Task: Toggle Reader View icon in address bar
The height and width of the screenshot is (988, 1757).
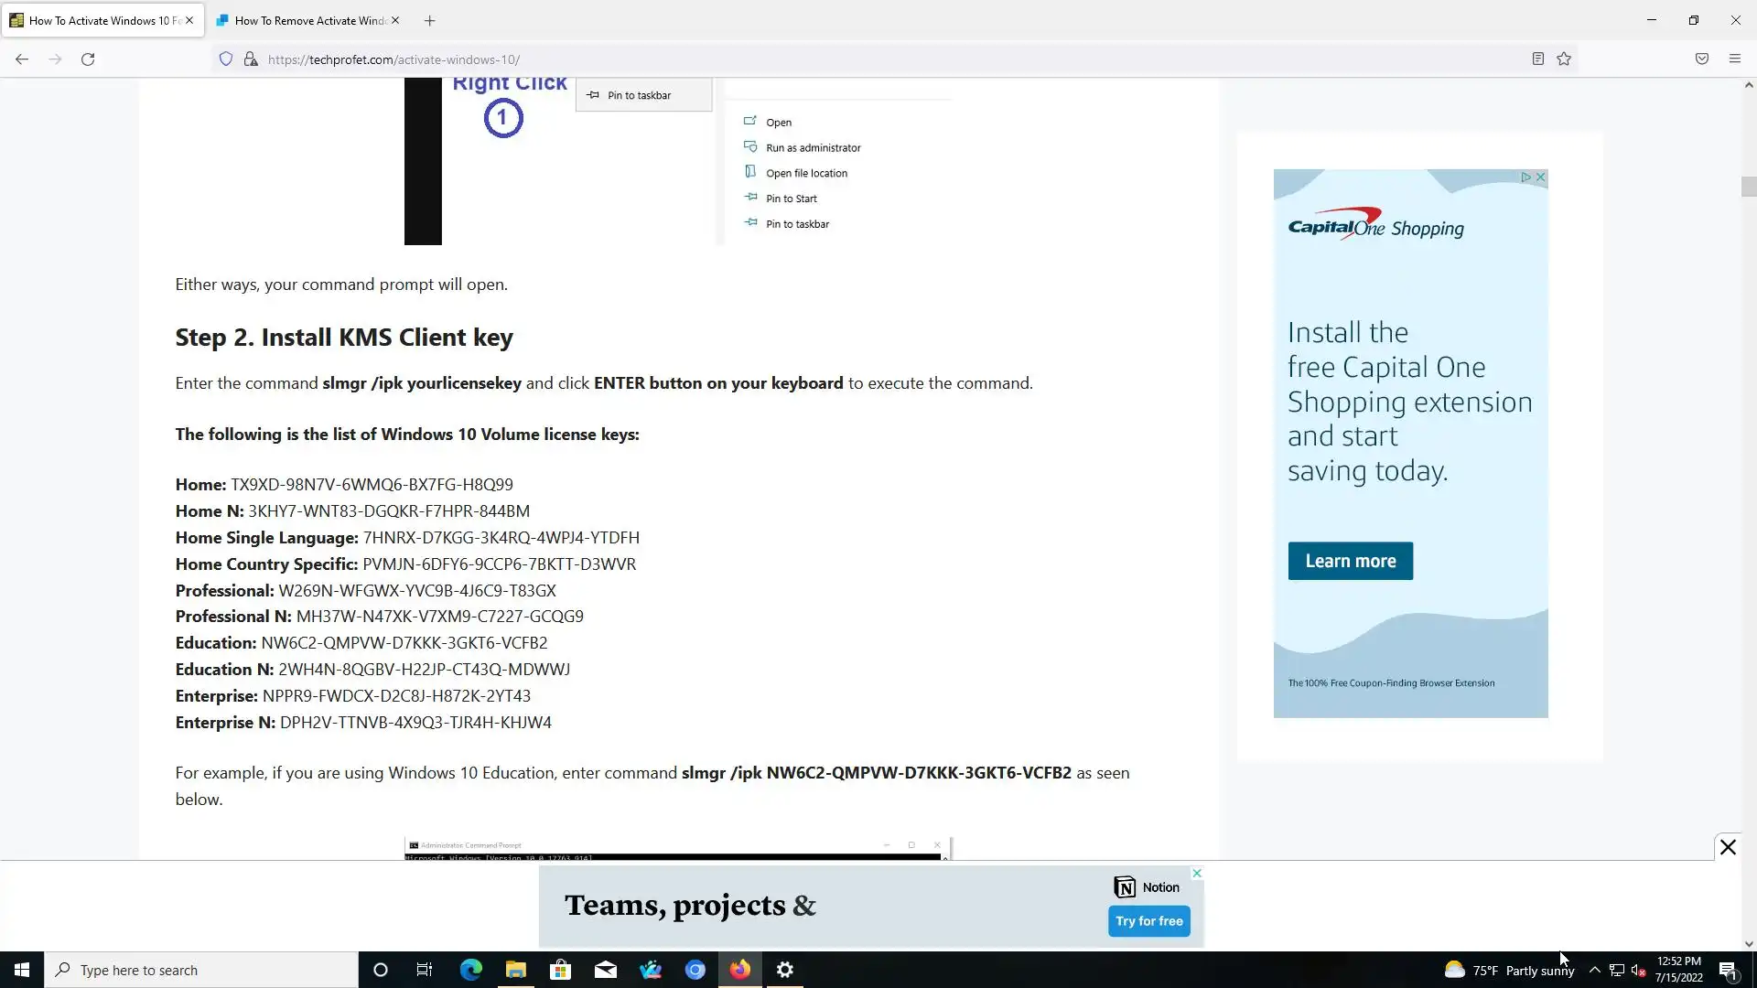Action: pos(1537,59)
